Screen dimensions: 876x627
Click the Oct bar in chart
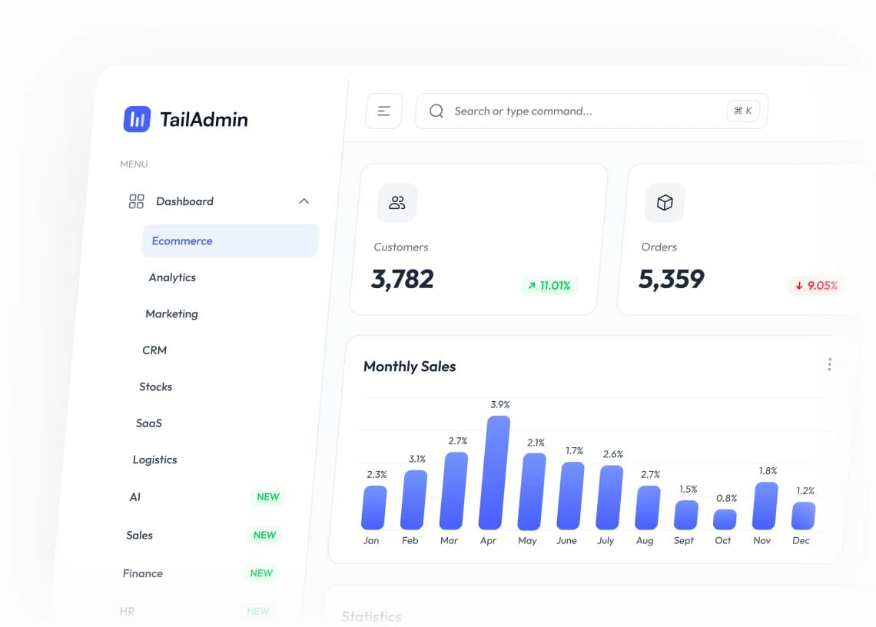(x=725, y=519)
